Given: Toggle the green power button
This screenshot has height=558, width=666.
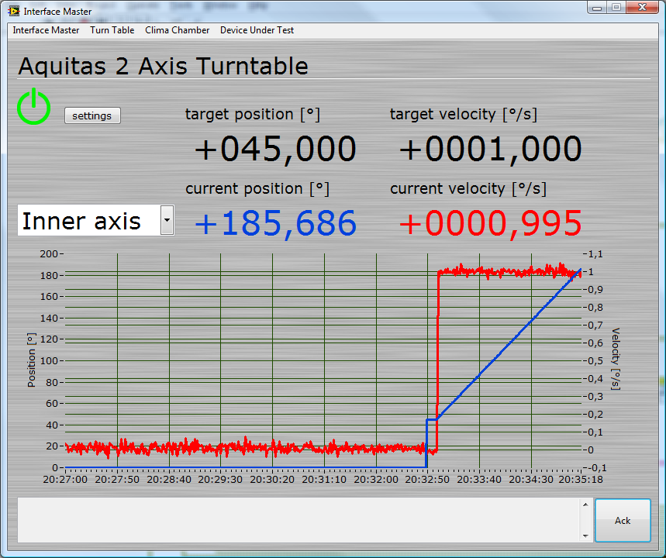Looking at the screenshot, I should click(33, 107).
